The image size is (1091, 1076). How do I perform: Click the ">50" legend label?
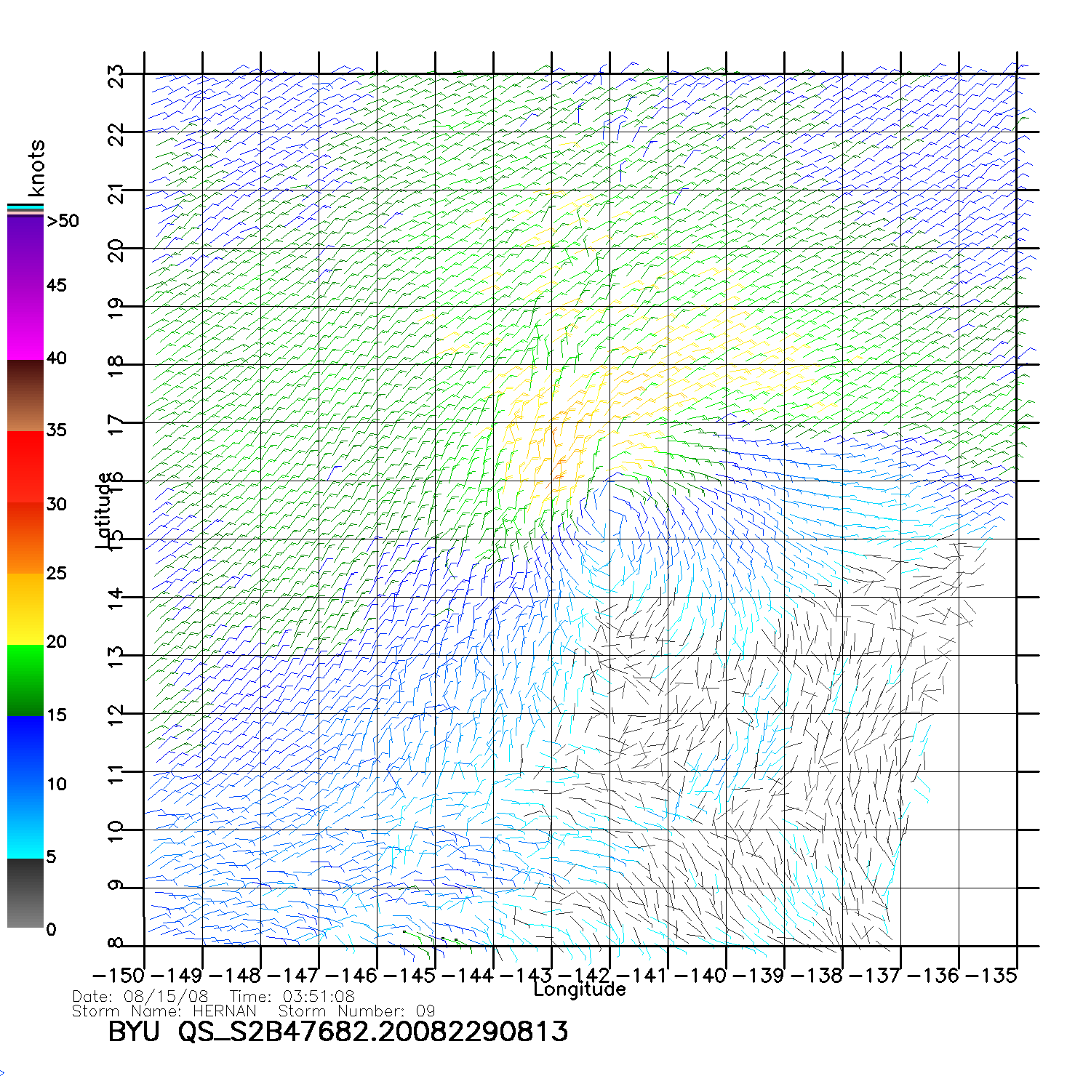coord(63,221)
